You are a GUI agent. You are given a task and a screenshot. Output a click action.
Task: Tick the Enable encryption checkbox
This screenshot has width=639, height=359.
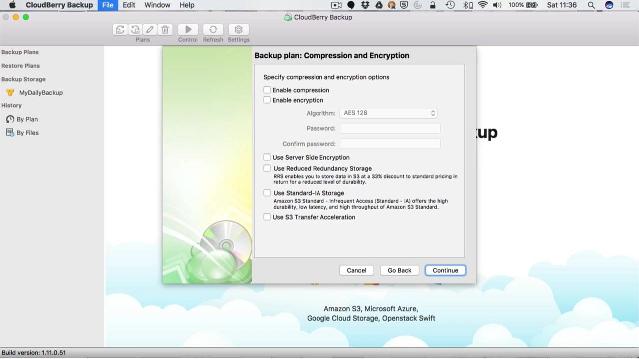pos(267,100)
